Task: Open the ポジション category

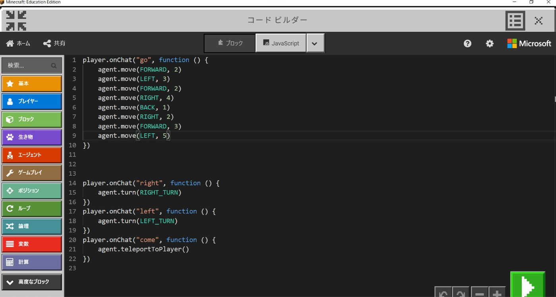Action: click(32, 191)
